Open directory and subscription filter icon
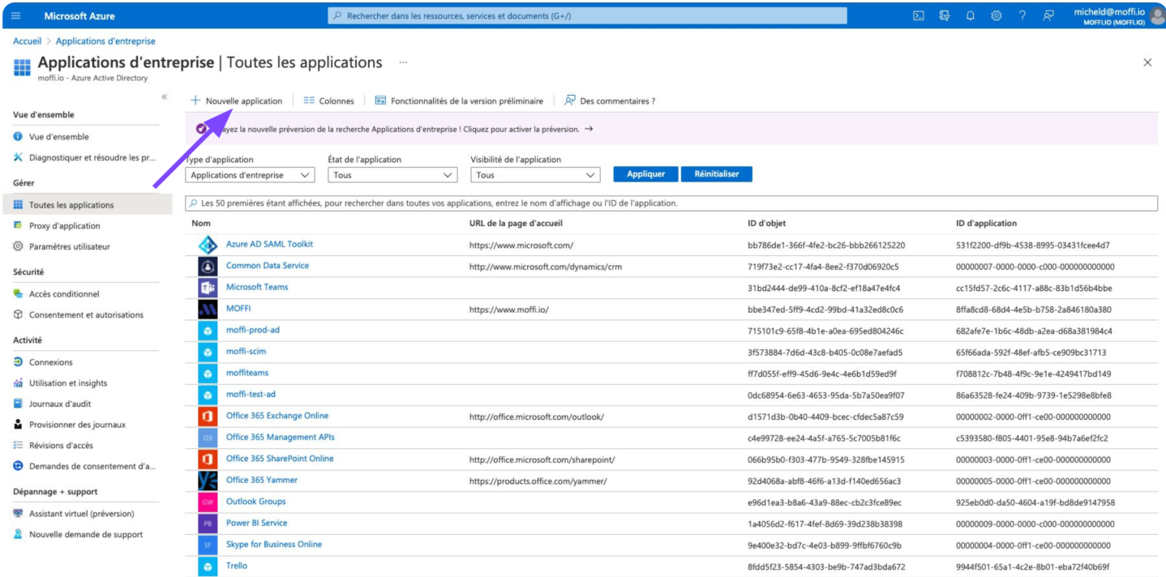1166x577 pixels. 945,15
